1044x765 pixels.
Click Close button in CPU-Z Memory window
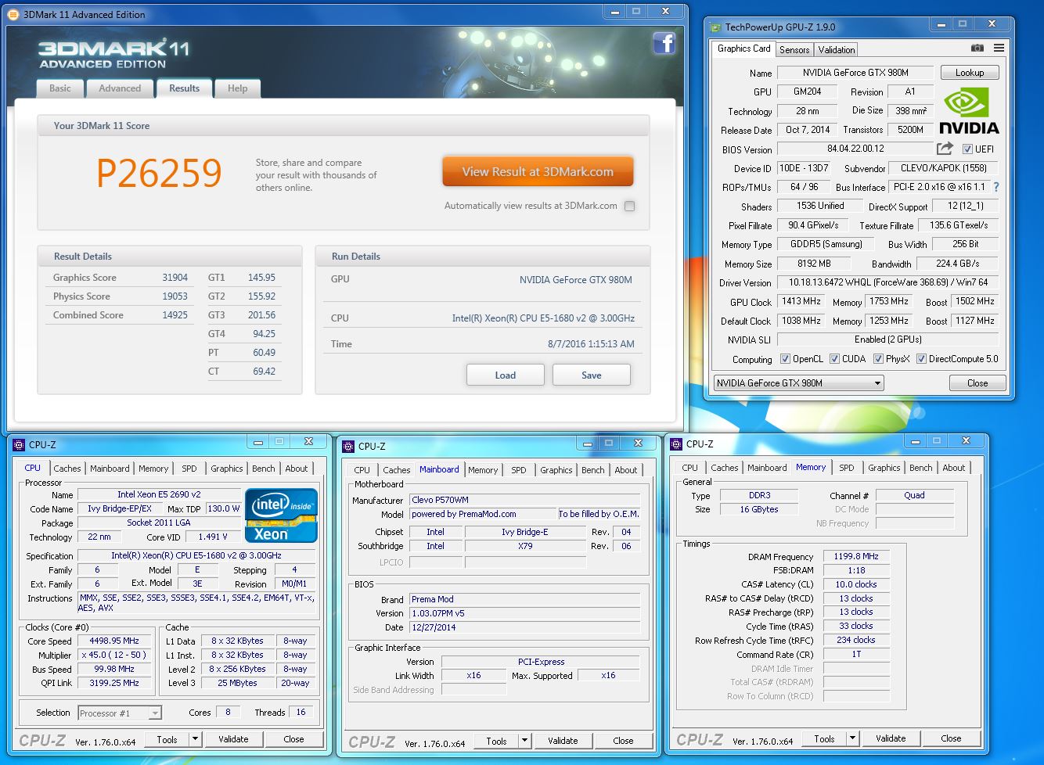click(x=951, y=738)
